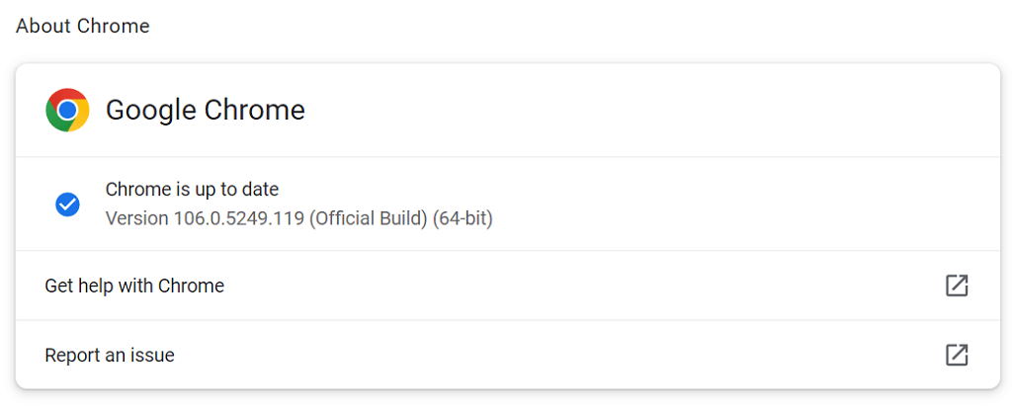The height and width of the screenshot is (410, 1012).
Task: Click the About Chrome page heading
Action: (83, 26)
